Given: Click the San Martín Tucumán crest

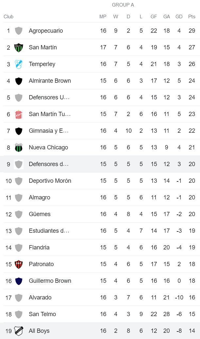Looking at the screenshot, I should coord(19,114).
